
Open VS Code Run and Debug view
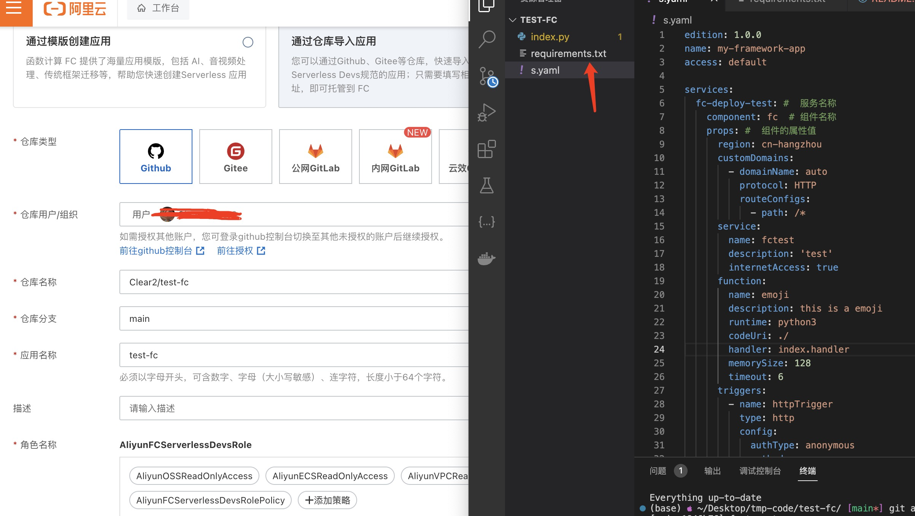(x=487, y=112)
